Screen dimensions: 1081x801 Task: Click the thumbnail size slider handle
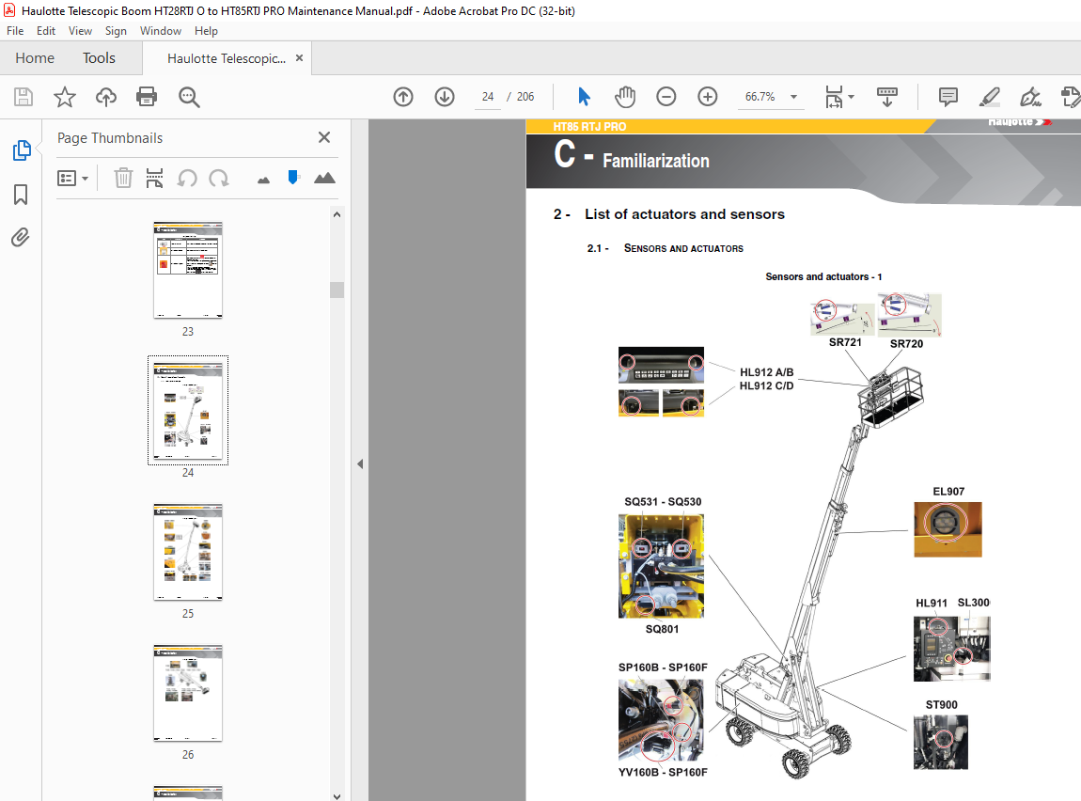click(293, 178)
